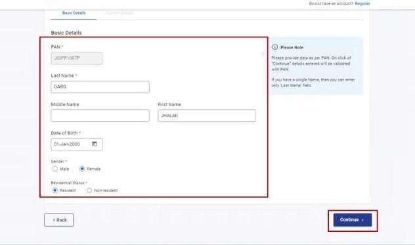Viewport: 415px width, 245px height.
Task: Open the greyed-out Contact Details tab
Action: (120, 13)
